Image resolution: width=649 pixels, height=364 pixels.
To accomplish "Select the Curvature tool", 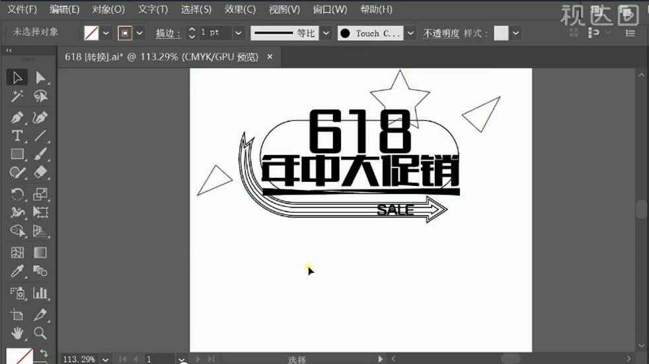I will point(40,118).
